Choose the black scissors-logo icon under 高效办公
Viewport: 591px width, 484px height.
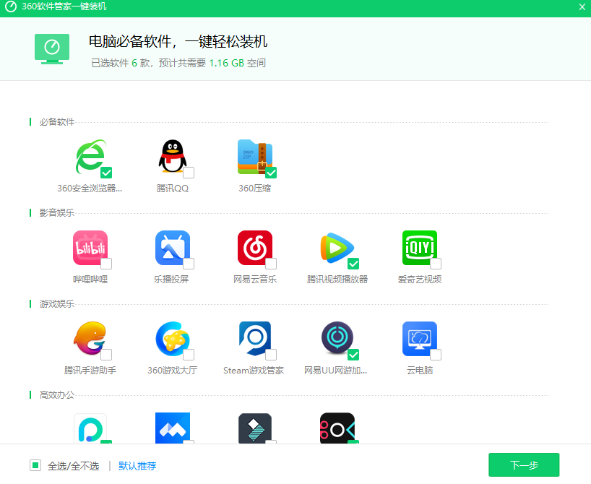click(337, 428)
